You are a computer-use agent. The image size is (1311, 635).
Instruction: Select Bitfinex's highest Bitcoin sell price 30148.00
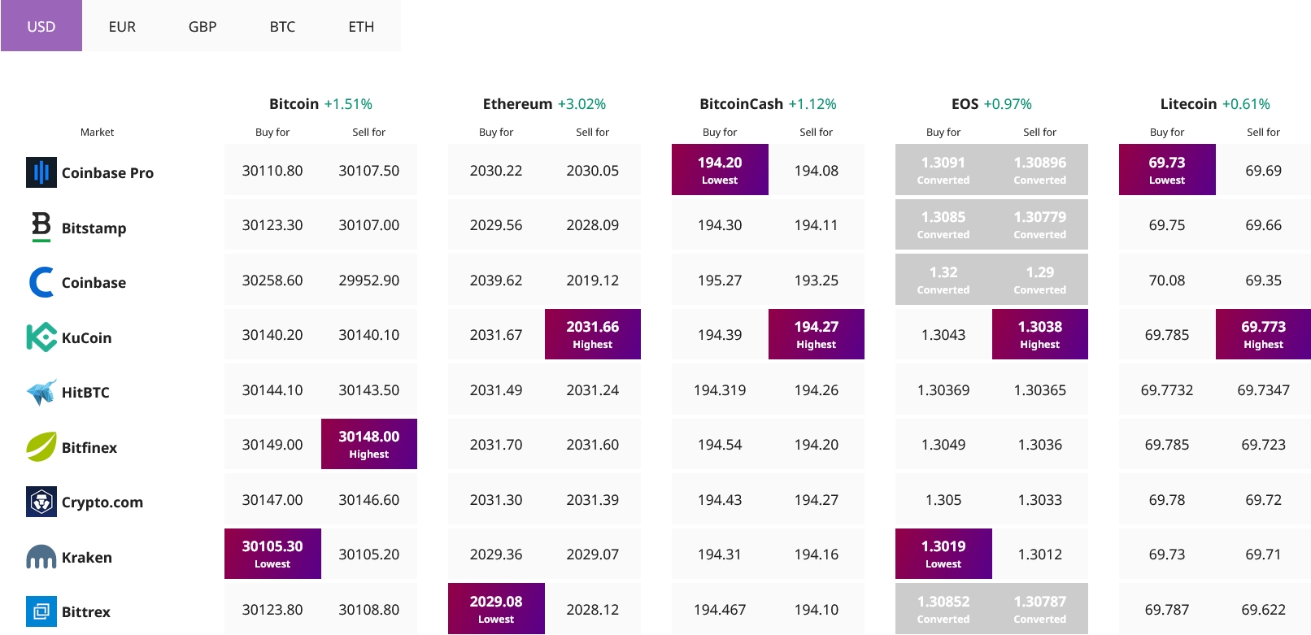[x=369, y=444]
